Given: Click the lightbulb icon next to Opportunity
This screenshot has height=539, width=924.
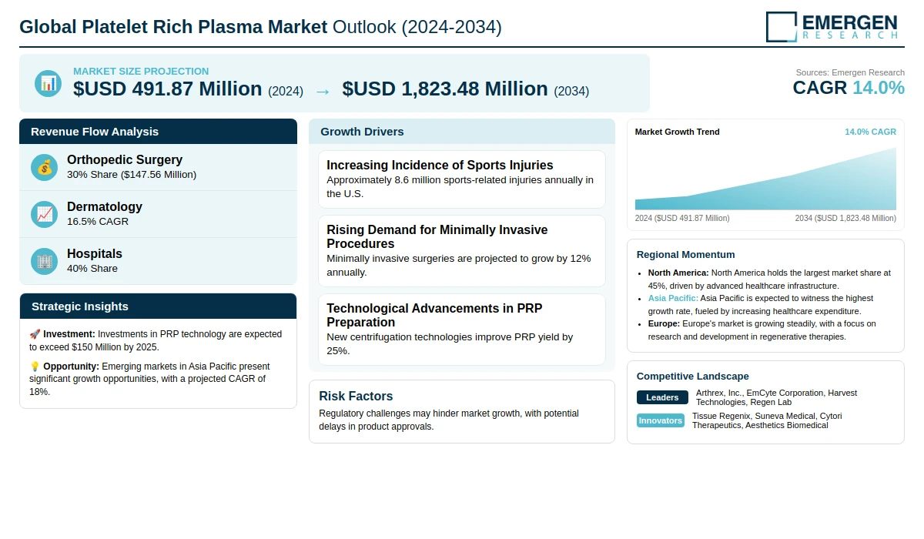Looking at the screenshot, I should coord(35,367).
